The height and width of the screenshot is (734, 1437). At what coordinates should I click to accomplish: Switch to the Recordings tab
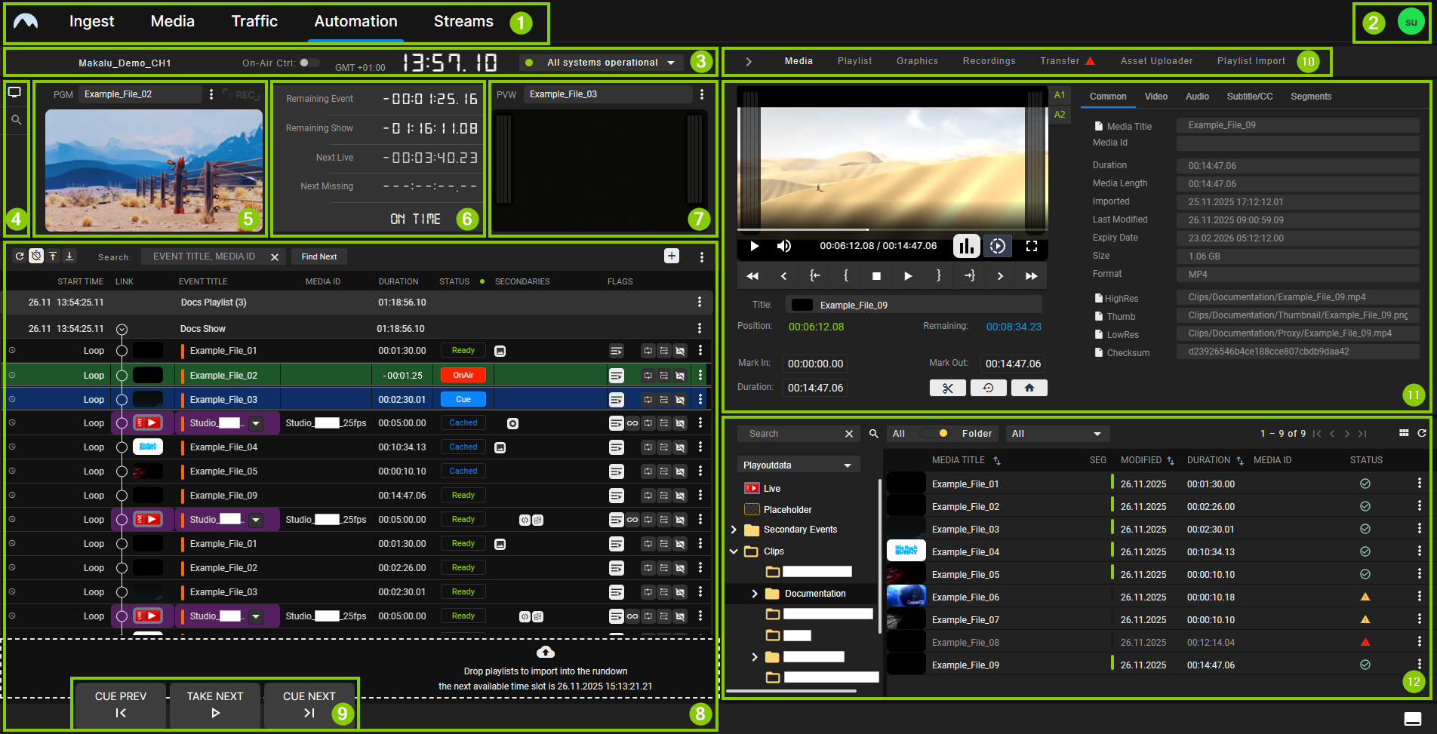coord(989,60)
